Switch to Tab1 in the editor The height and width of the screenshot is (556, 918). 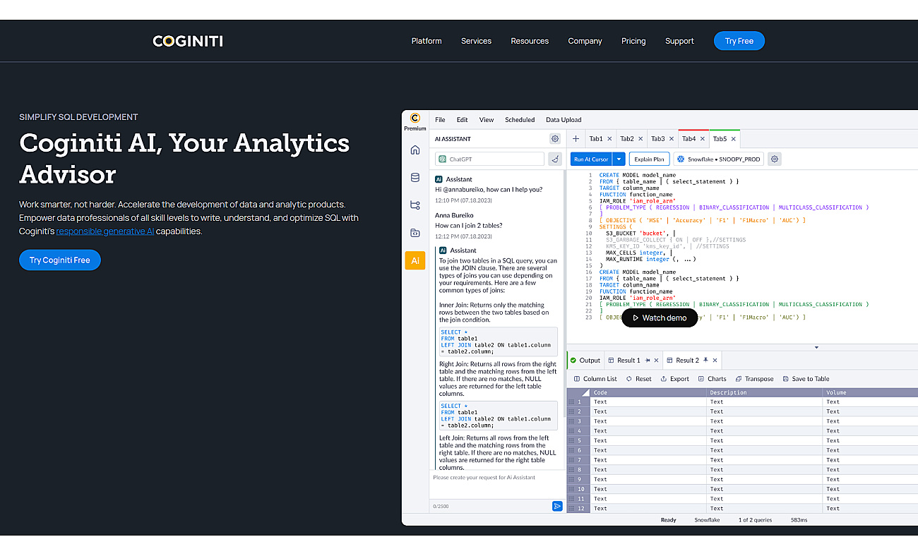[596, 139]
